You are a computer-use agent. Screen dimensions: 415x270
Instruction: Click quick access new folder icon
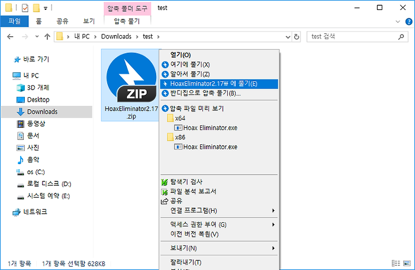point(36,8)
